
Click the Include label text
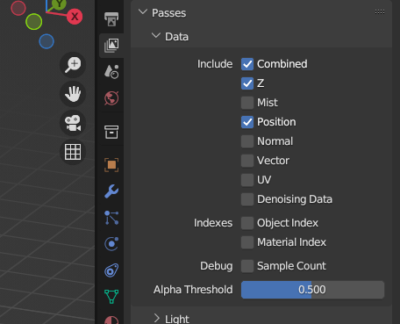(x=215, y=64)
